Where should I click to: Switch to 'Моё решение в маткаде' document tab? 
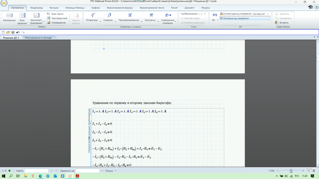[38, 38]
